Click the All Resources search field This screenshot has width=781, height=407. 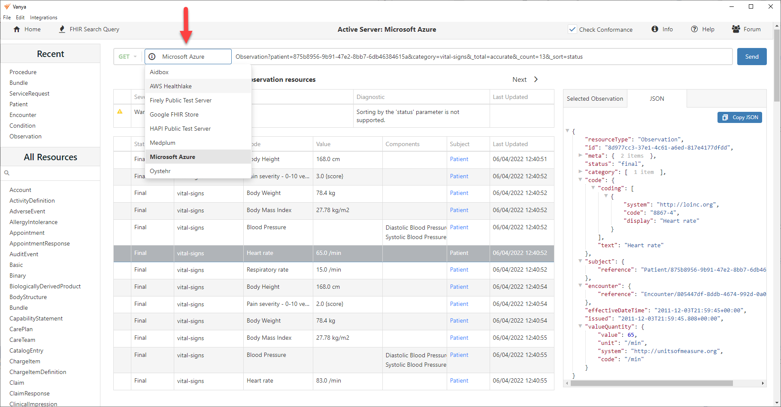[x=50, y=173]
